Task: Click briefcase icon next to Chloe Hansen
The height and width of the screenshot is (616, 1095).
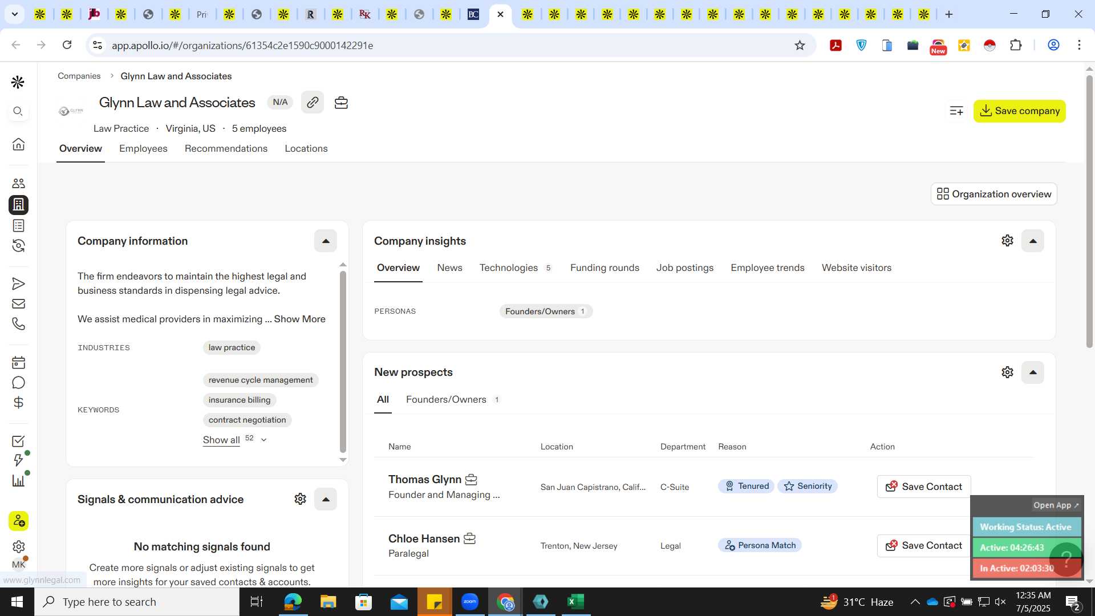Action: tap(469, 538)
